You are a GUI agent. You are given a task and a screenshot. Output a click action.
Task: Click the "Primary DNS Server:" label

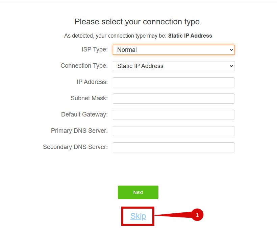[x=79, y=131]
